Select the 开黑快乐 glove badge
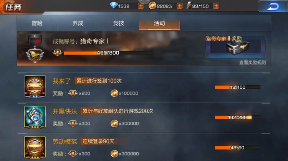288x161 pixels. pos(35,117)
